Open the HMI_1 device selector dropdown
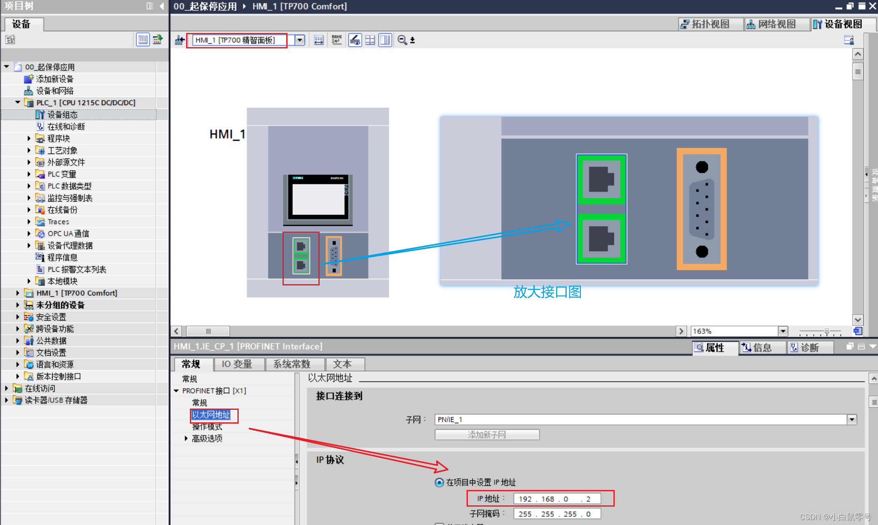This screenshot has width=878, height=525. coord(300,40)
